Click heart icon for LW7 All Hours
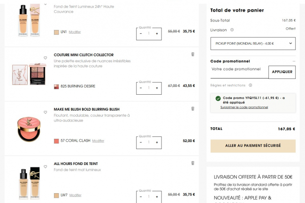This screenshot has width=305, height=203. pyautogui.click(x=46, y=167)
